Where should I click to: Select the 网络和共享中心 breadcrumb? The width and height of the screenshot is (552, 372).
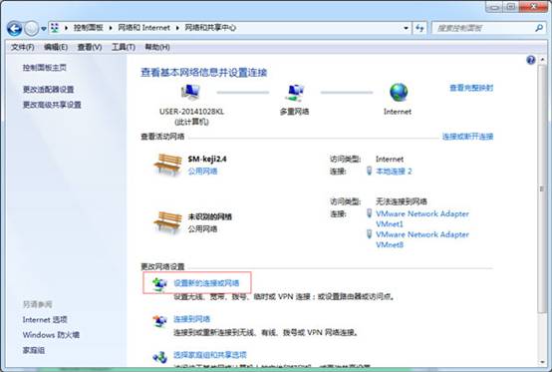(x=210, y=28)
